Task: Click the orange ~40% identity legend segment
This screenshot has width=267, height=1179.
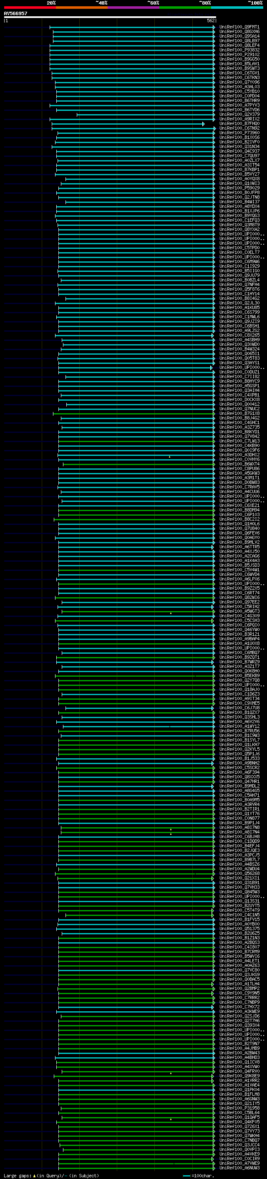Action: 82,8
